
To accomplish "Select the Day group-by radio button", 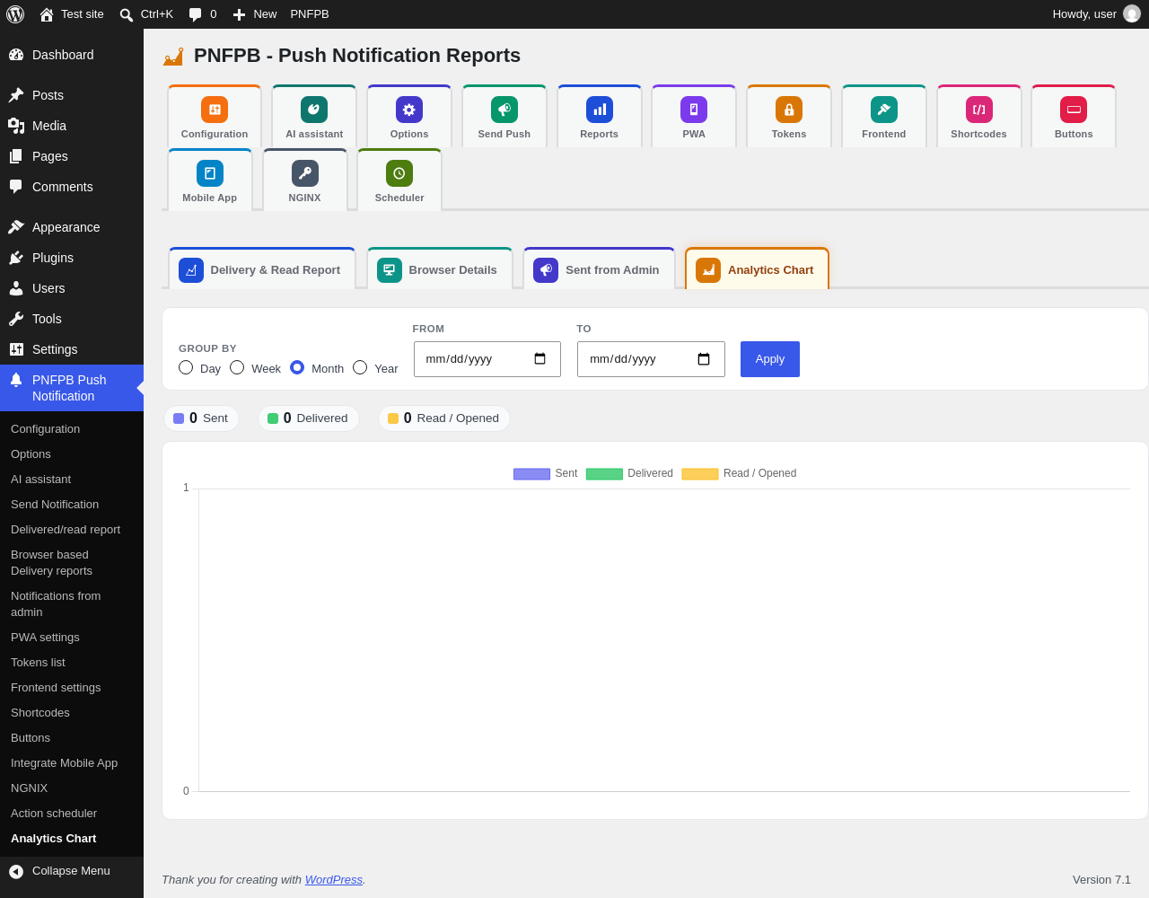I will click(x=186, y=367).
